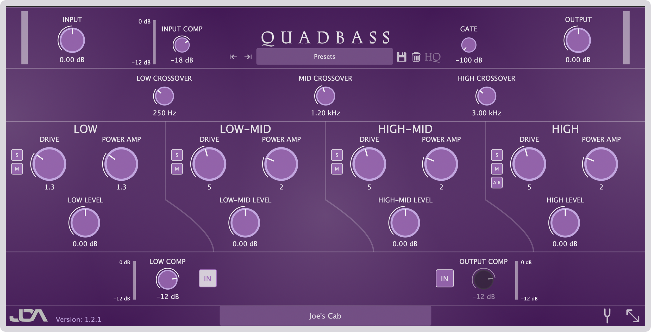651x332 pixels.
Task: Click the output level meter bar
Action: [x=626, y=38]
